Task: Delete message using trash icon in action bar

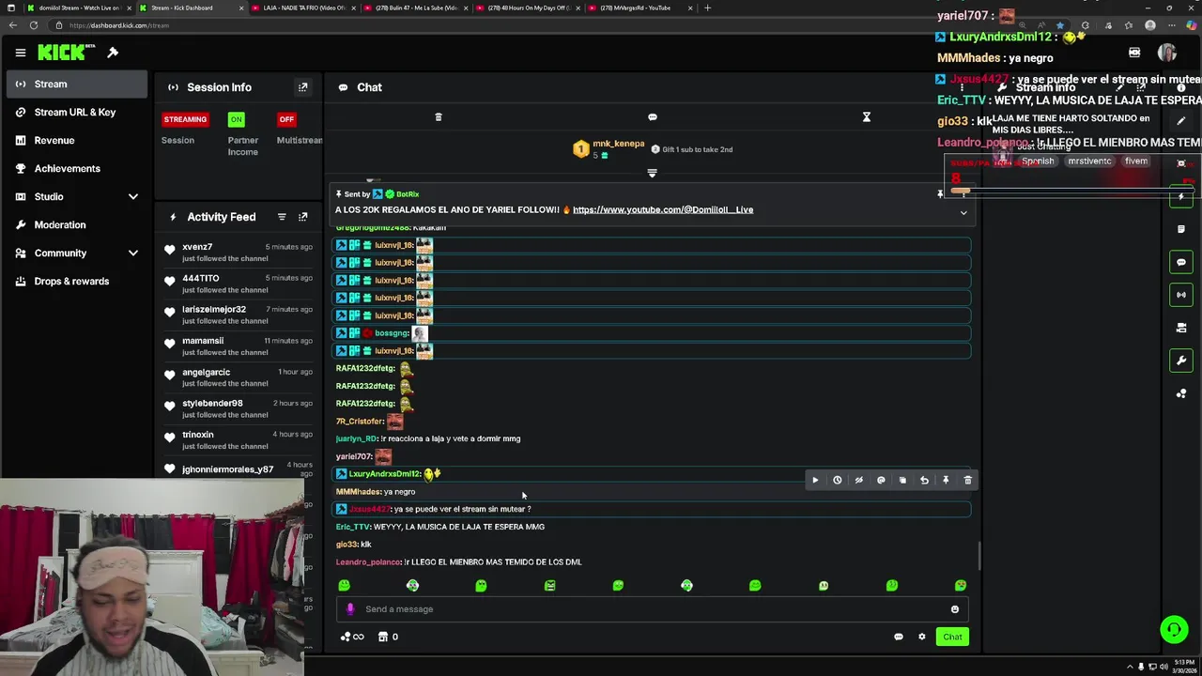Action: (968, 480)
